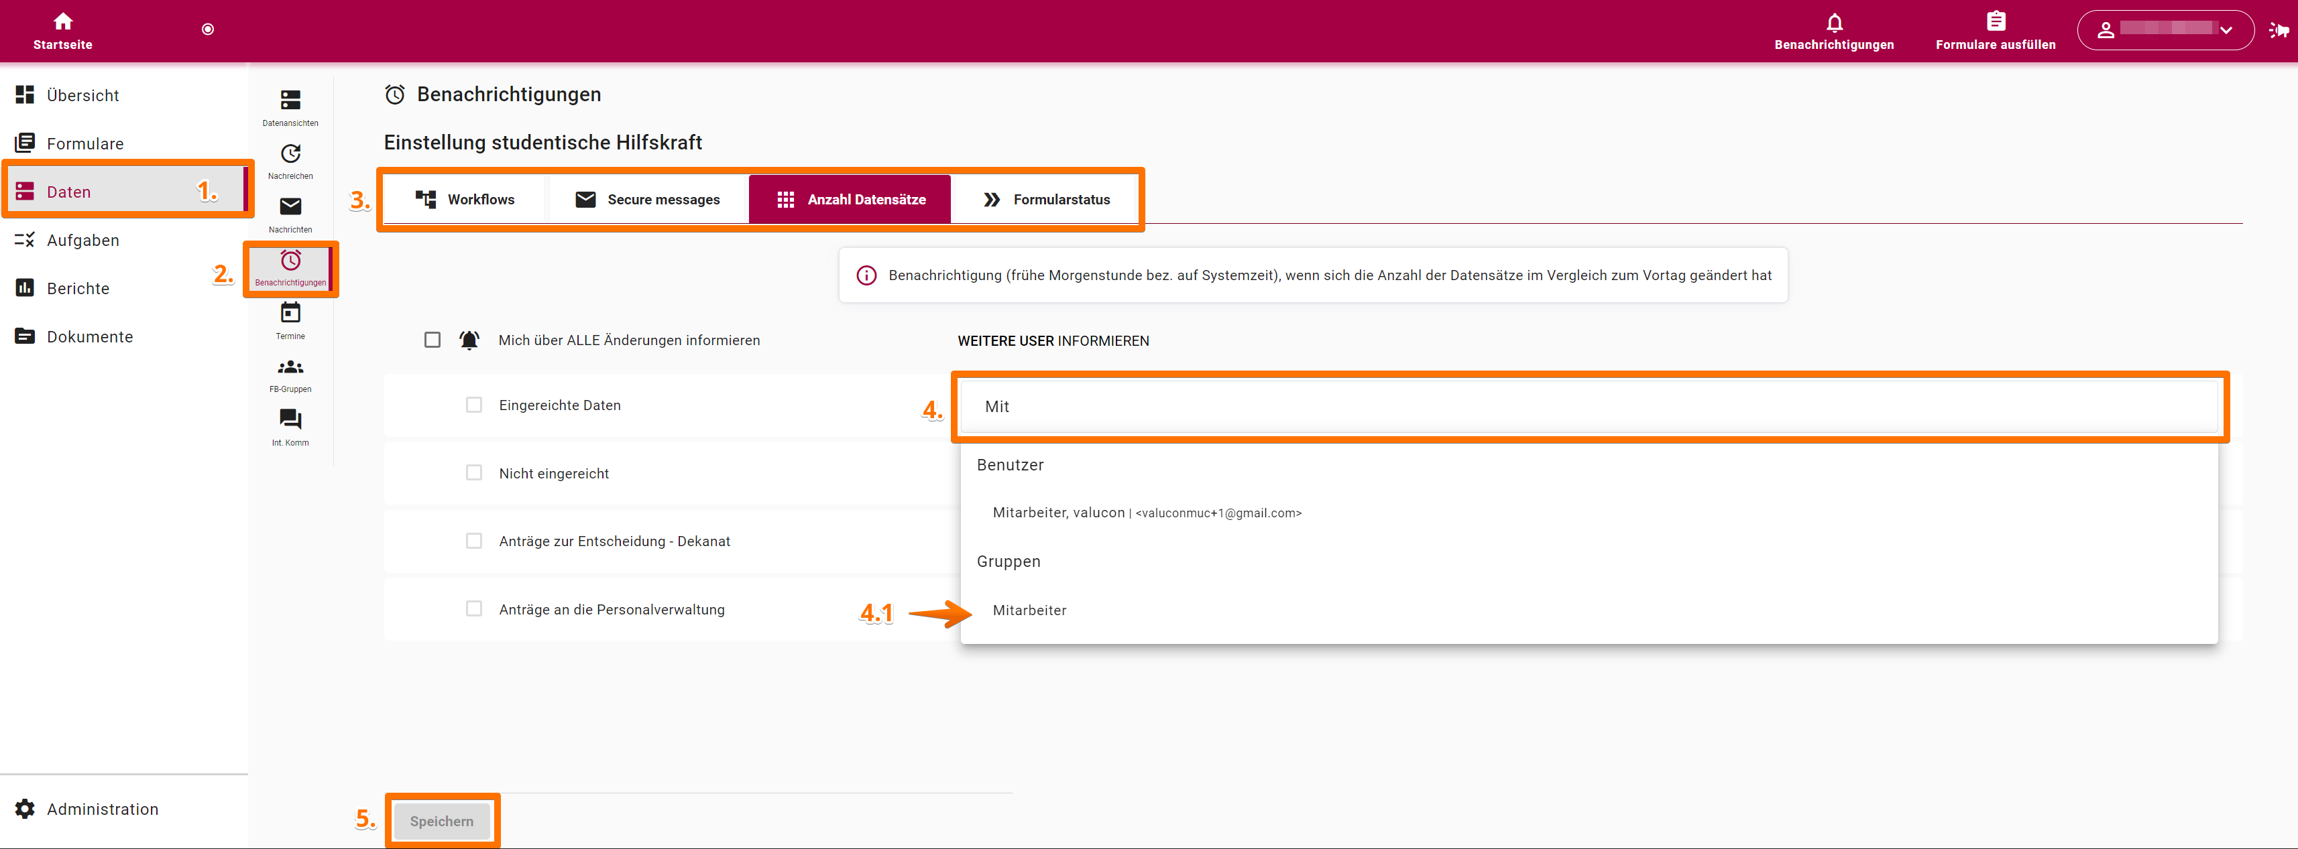Click alarm icon beside Benachrichtigungen heading
Viewport: 2298px width, 849px height.
pos(395,94)
